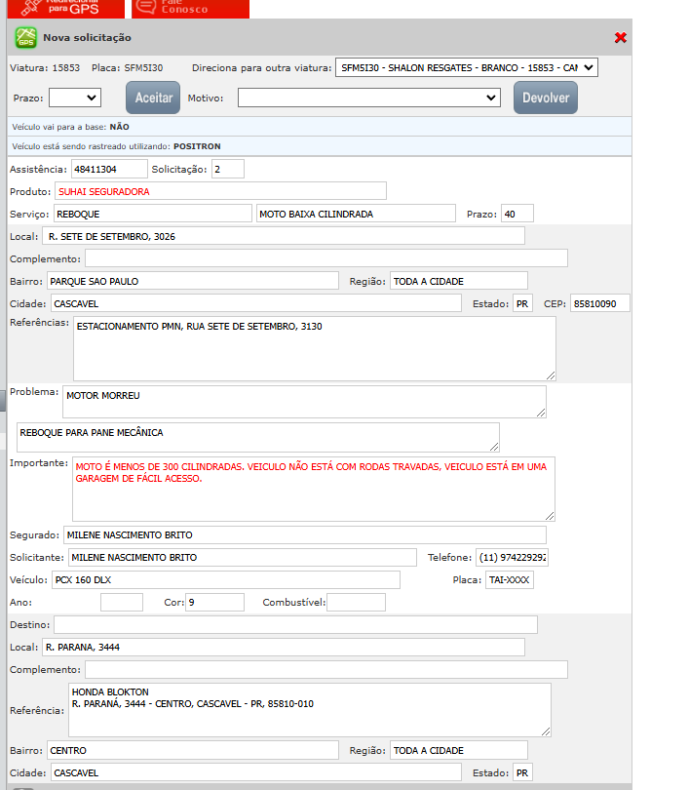Click the rastreado utilizando POSITRON text

pyautogui.click(x=116, y=146)
